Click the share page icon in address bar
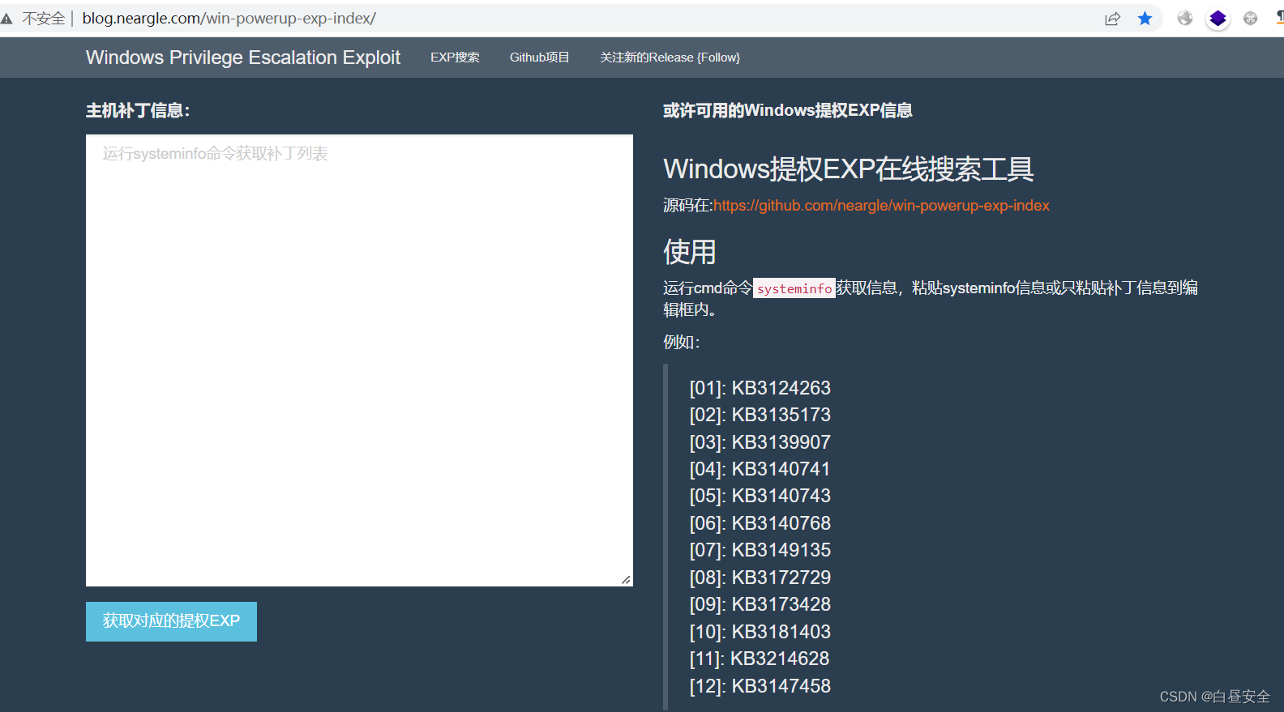1284x712 pixels. click(x=1112, y=19)
